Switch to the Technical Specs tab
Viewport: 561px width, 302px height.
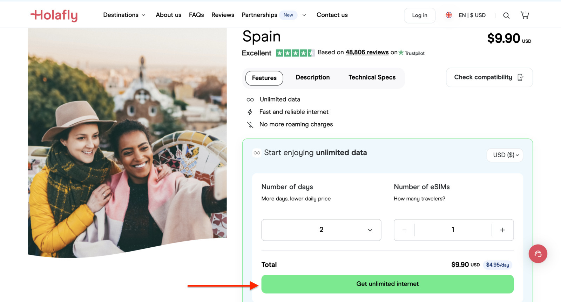(372, 77)
